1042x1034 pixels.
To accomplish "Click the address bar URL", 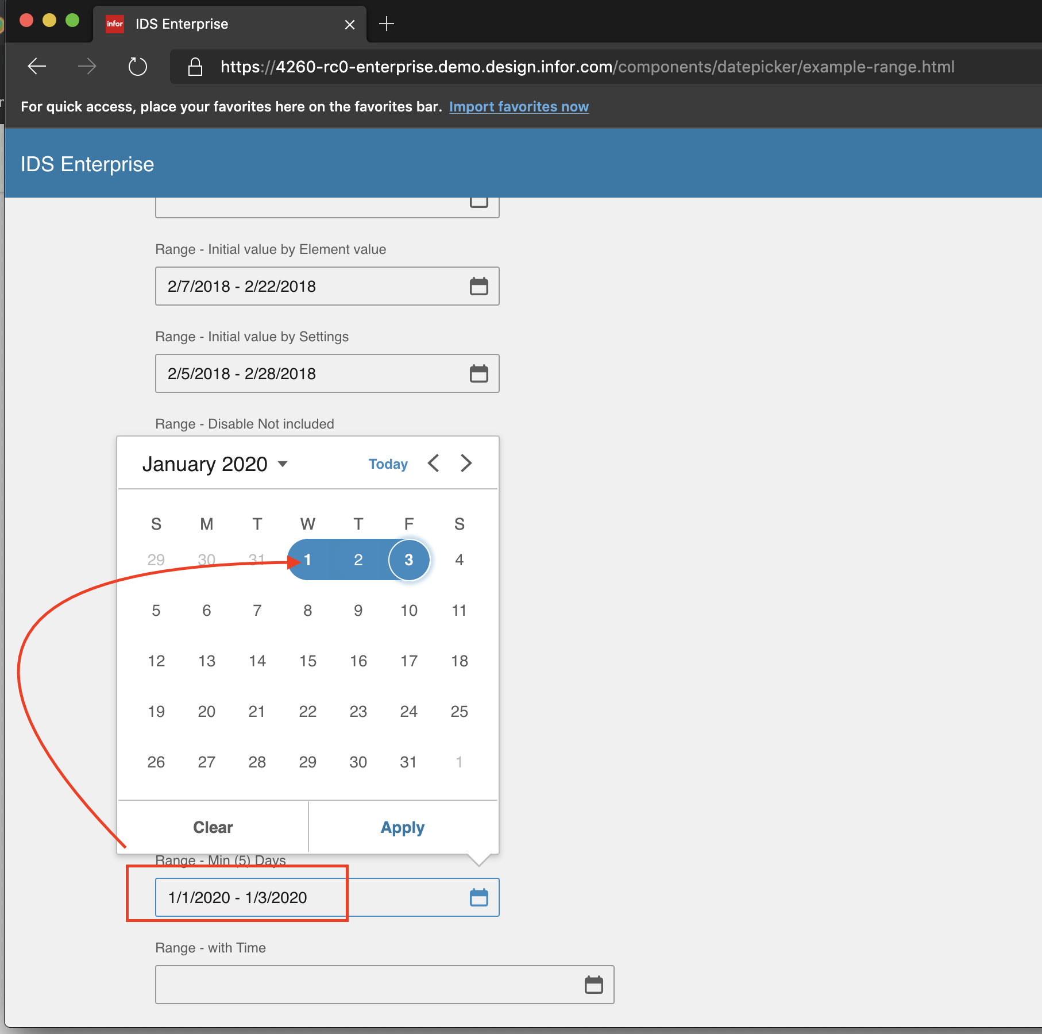I will tap(587, 67).
